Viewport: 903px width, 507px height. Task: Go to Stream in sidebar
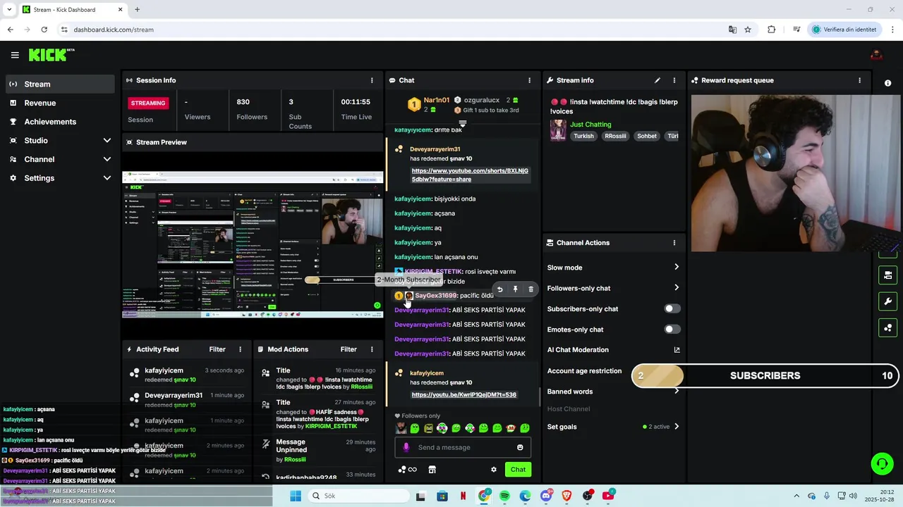point(60,84)
